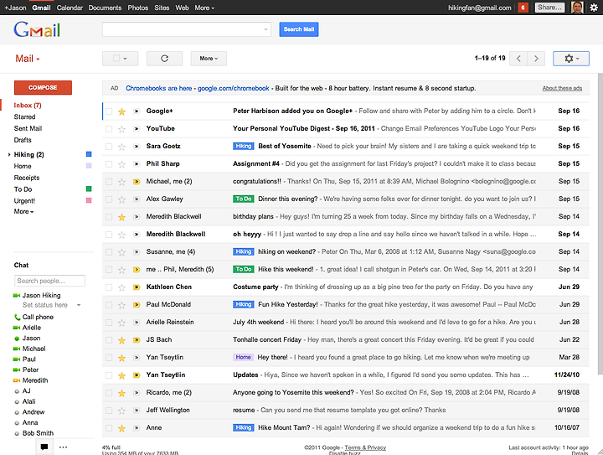Click green status dot next to Jason
This screenshot has height=455, width=603.
(17, 339)
